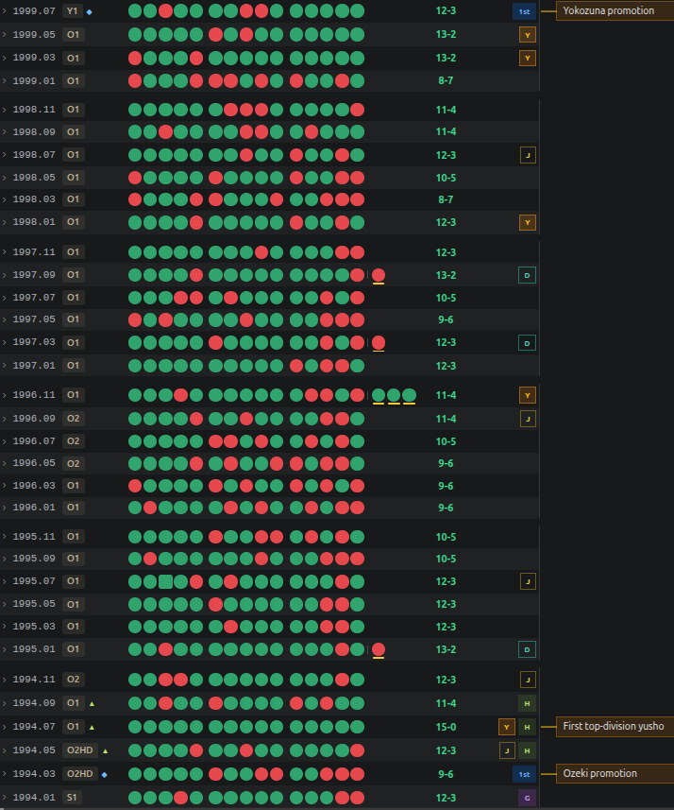Click the 1st badge on the 1999.07 row

point(524,11)
